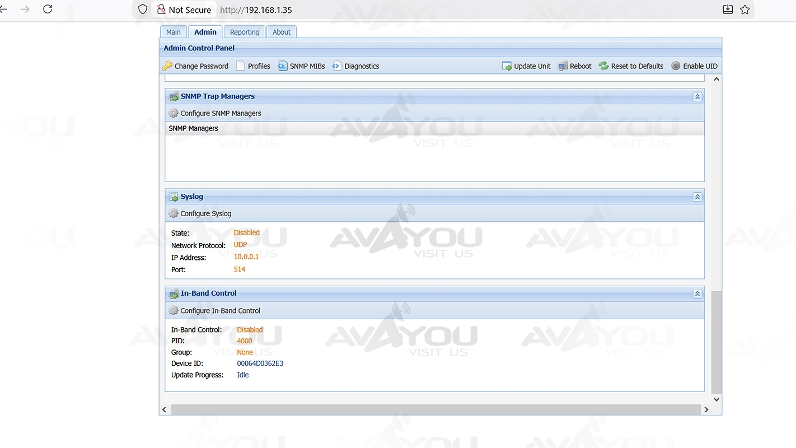Screen dimensions: 796x448
Task: Click the SNMP MIBs download icon
Action: click(x=283, y=66)
